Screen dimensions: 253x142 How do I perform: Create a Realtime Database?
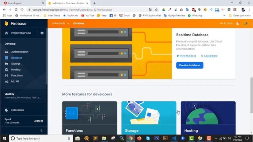[190, 65]
